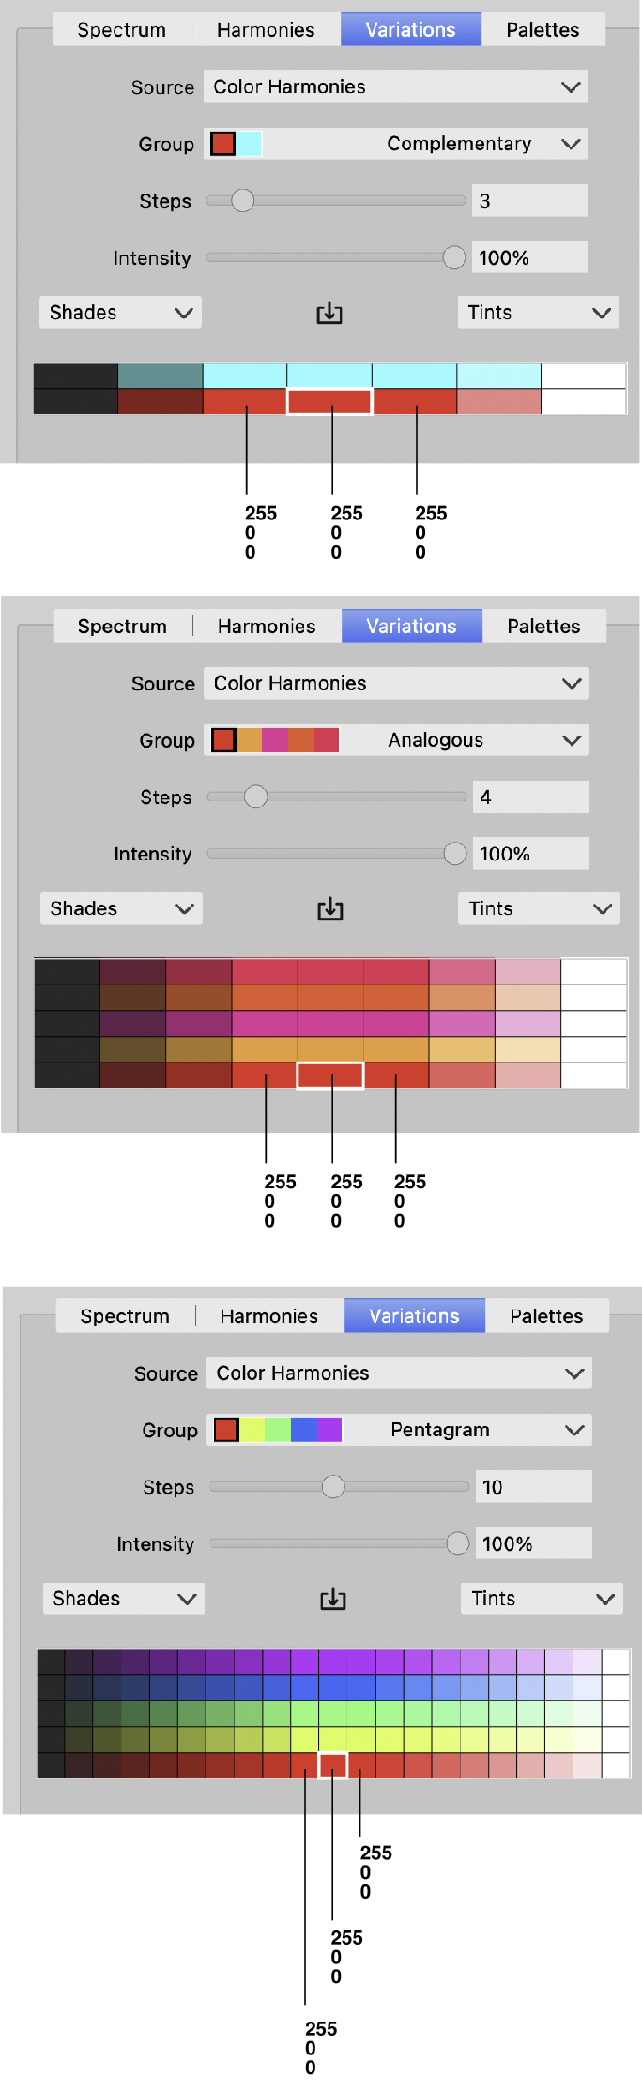The image size is (642, 2093).
Task: Click the Steps slider knob set to 3
Action: pos(242,201)
